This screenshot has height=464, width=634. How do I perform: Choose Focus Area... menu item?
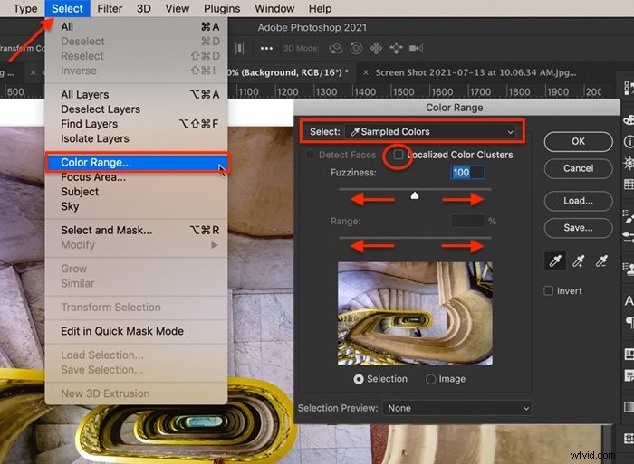(x=136, y=177)
